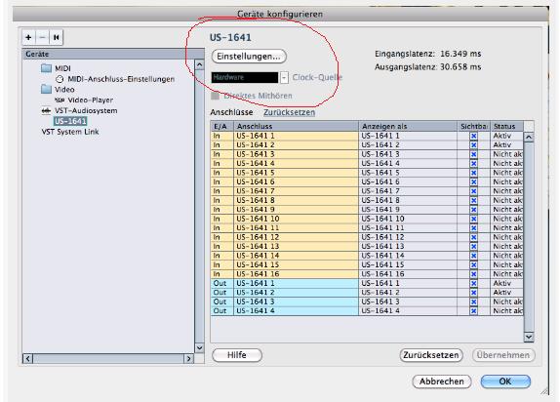This screenshot has height=402, width=560.
Task: Toggle Direktes Mithören checkbox
Action: pos(215,96)
